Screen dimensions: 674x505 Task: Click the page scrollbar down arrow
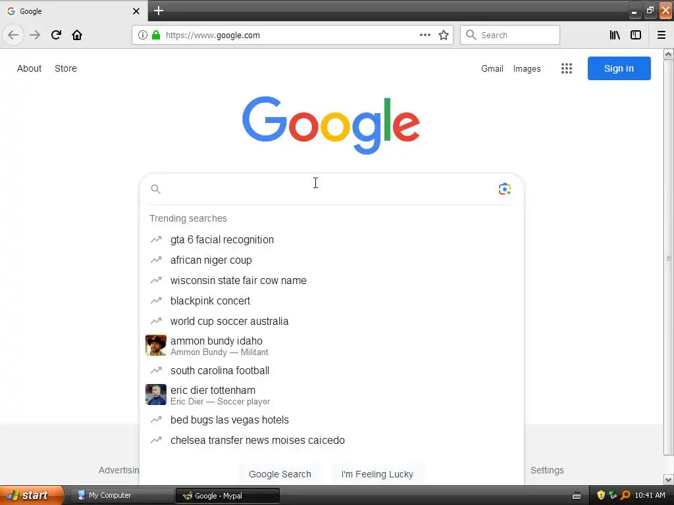669,479
